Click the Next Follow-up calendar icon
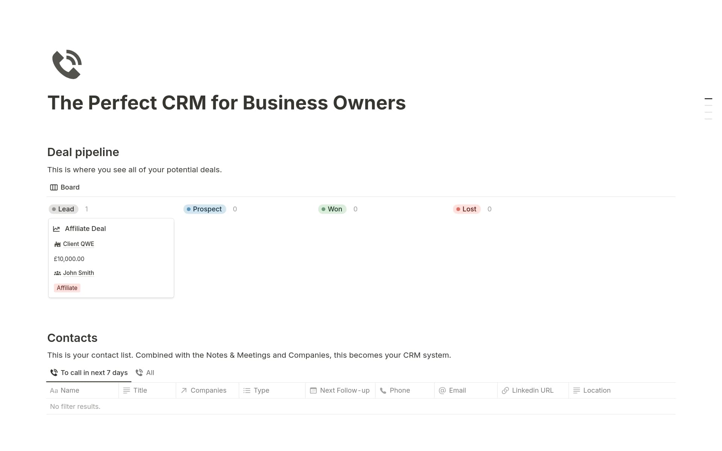Screen dimensions: 722x451 tap(313, 390)
